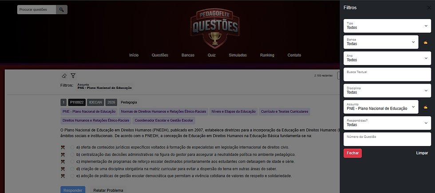435x193 pixels.
Task: Open the Ano dropdown
Action: 387,58
